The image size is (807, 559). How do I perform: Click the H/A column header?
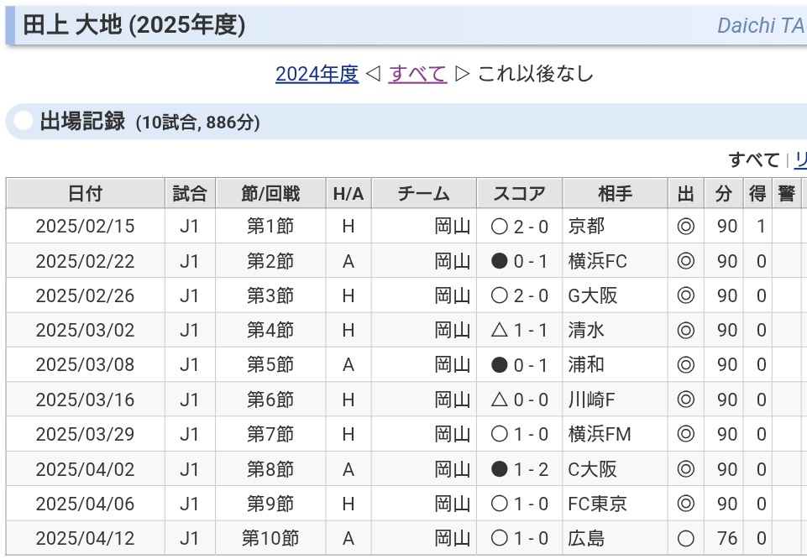348,193
